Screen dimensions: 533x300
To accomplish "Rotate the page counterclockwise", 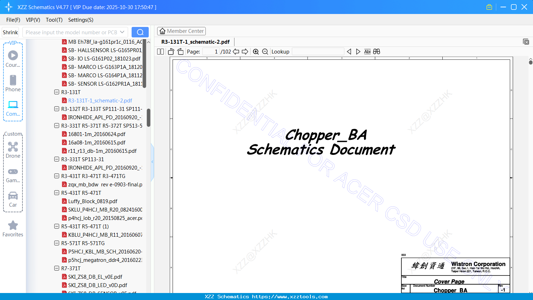I will [171, 52].
